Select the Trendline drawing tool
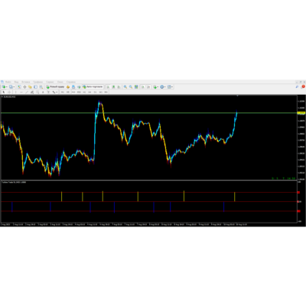 tap(27, 92)
